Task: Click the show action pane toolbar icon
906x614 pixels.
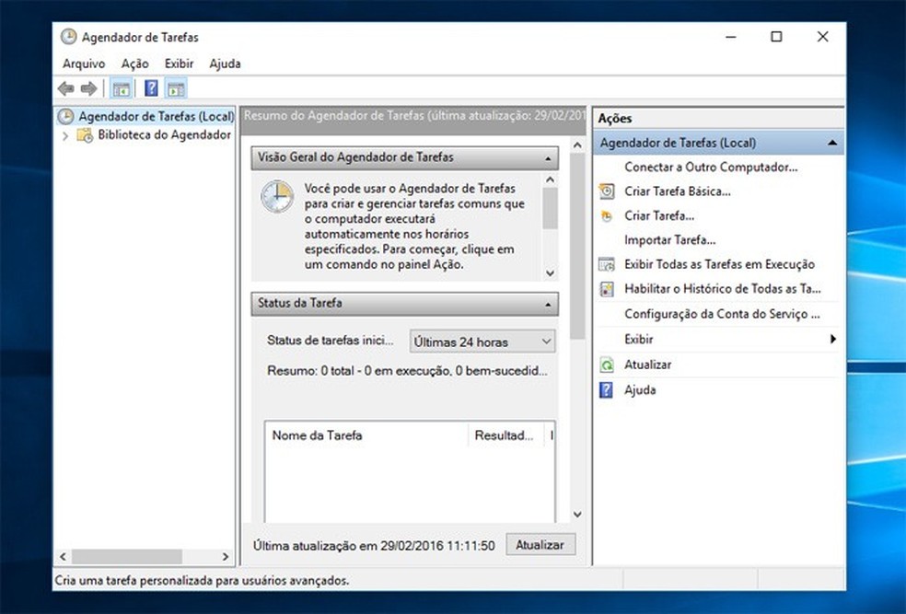Action: (174, 87)
